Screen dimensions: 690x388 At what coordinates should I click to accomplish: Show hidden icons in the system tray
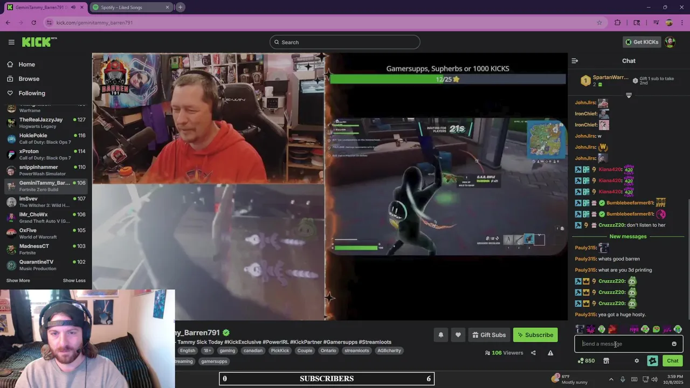coord(611,379)
